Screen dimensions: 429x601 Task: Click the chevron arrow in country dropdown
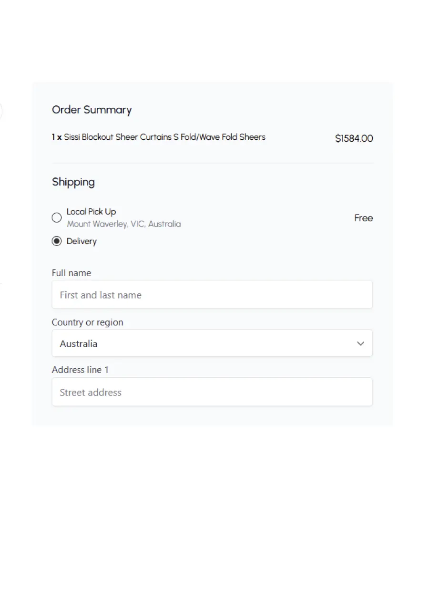point(361,343)
